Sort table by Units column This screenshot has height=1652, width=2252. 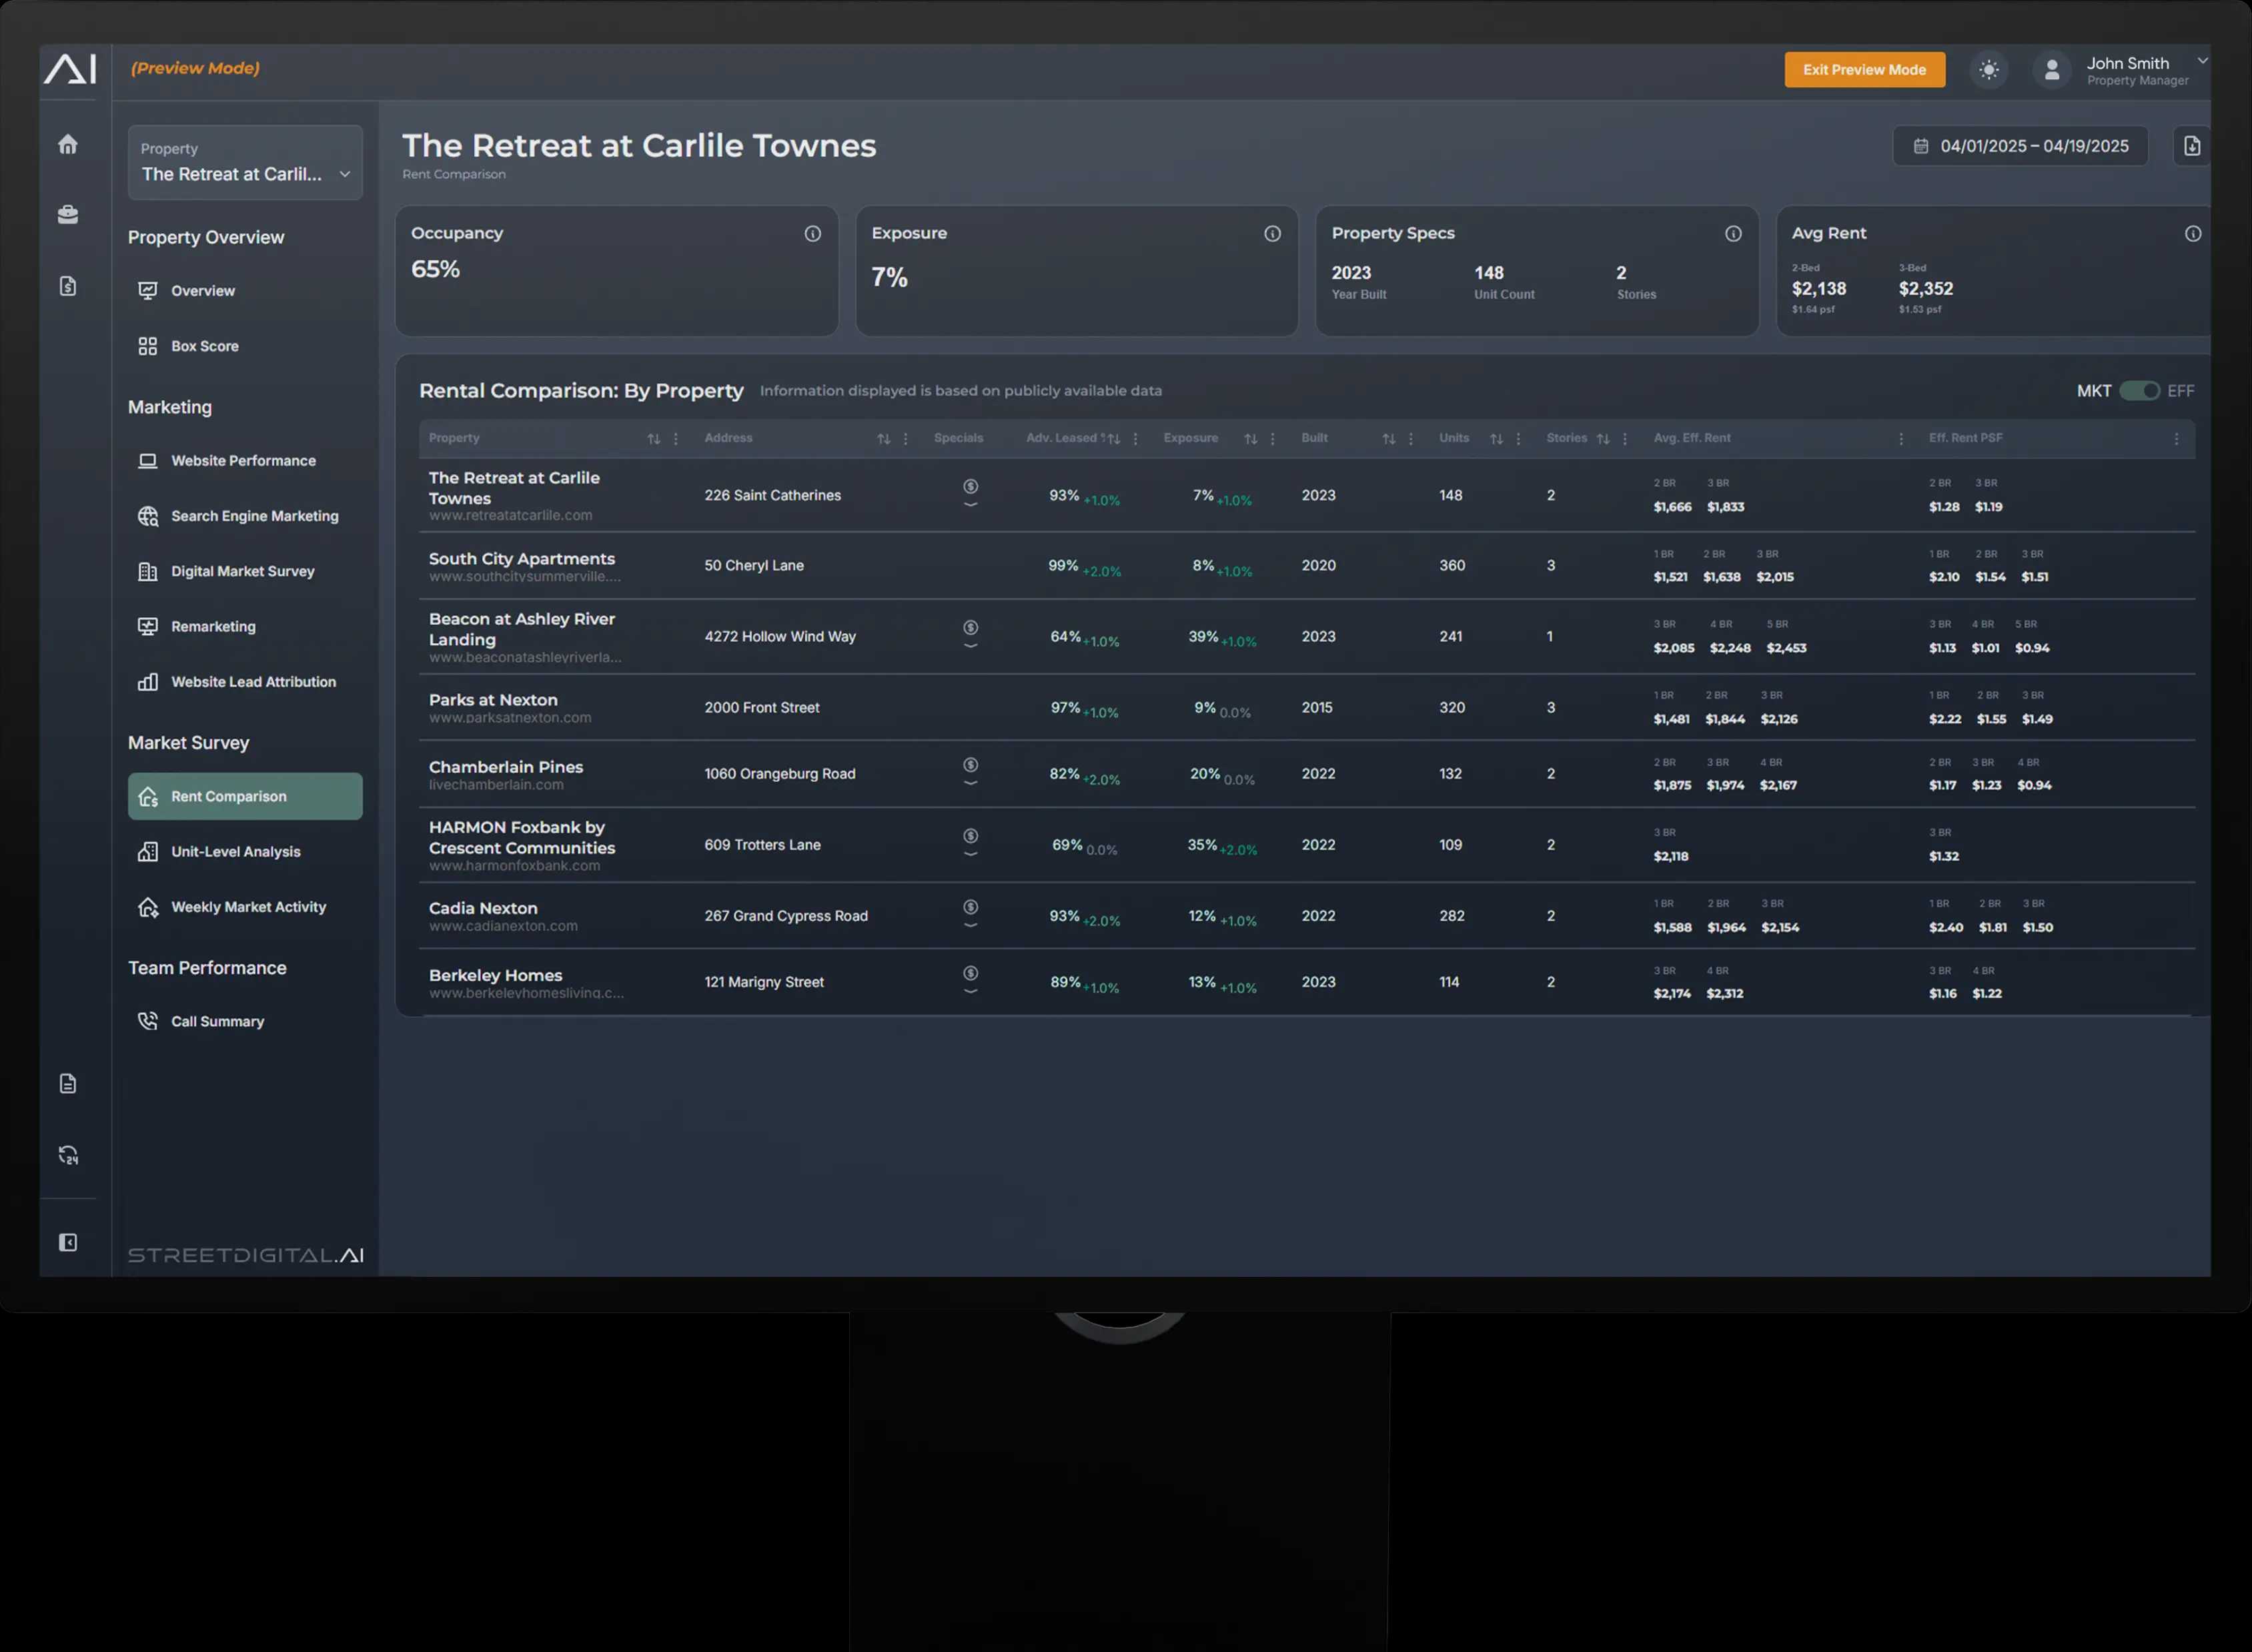[1496, 439]
